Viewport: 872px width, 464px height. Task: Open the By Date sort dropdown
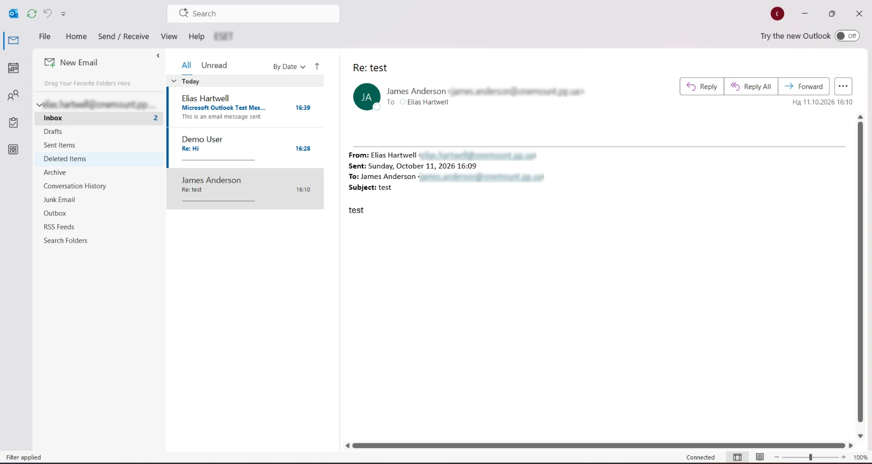(289, 66)
